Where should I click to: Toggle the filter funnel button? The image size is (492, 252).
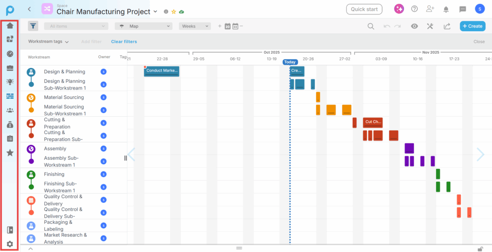coord(33,26)
